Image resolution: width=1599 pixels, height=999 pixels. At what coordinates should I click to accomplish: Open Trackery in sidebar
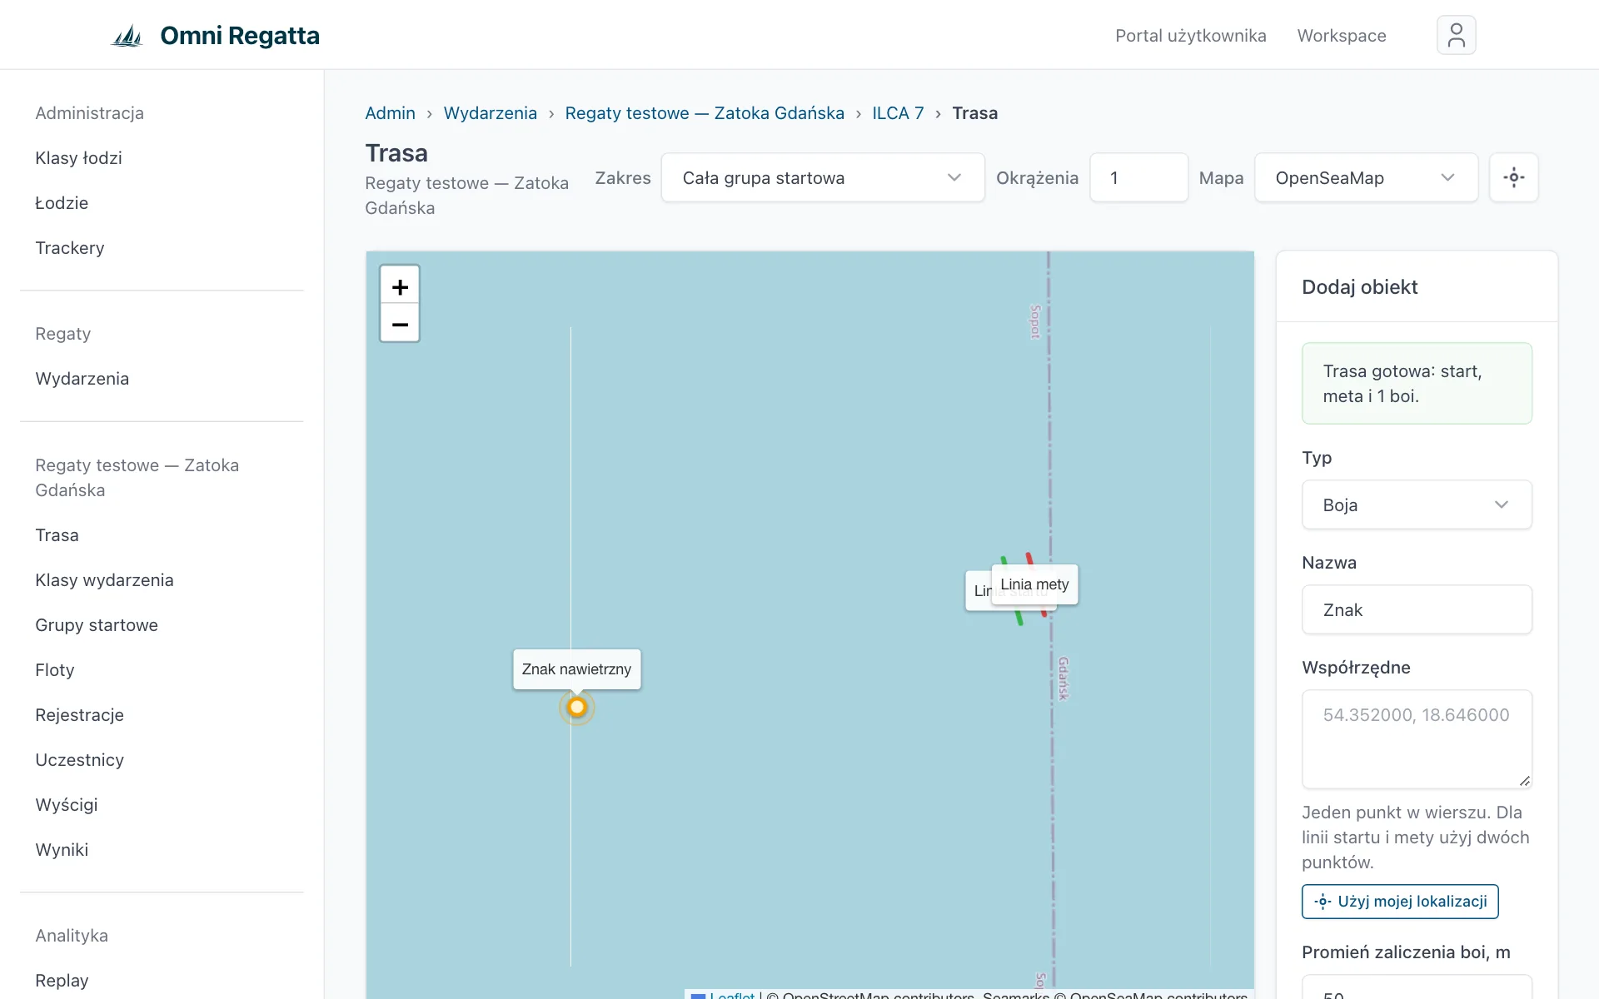click(69, 248)
